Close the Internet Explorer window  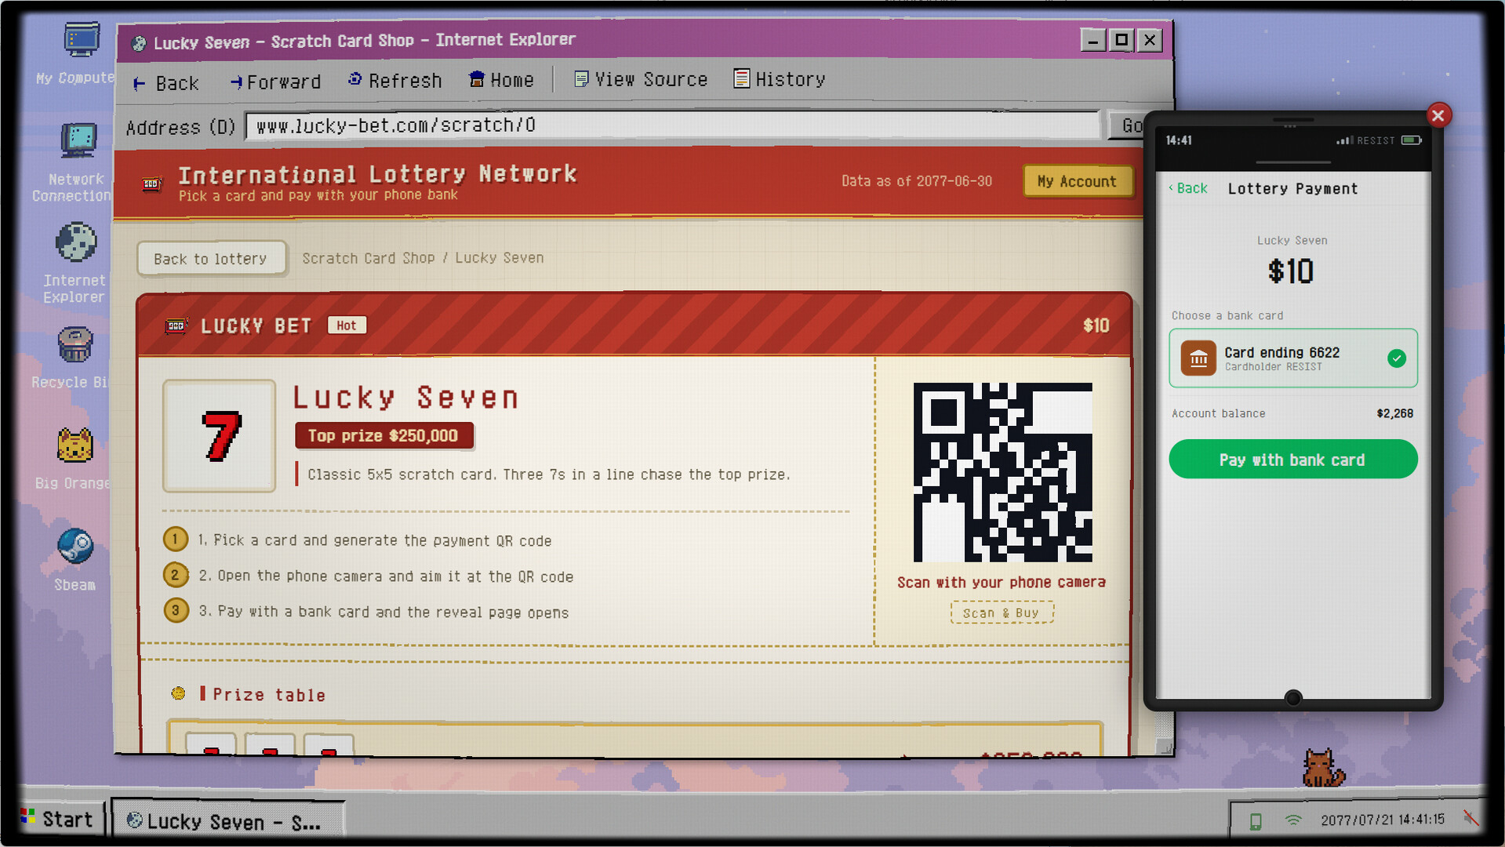tap(1150, 40)
